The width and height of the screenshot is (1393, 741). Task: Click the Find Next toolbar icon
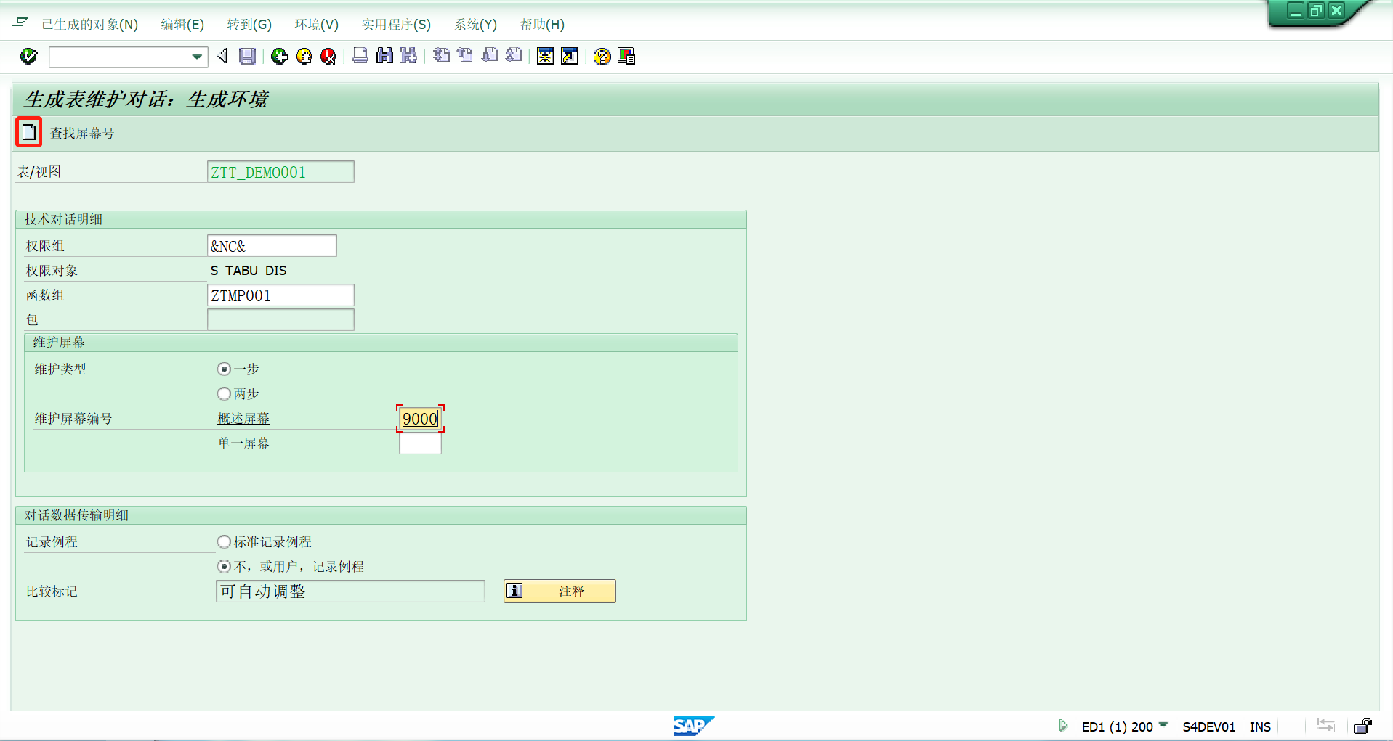408,56
